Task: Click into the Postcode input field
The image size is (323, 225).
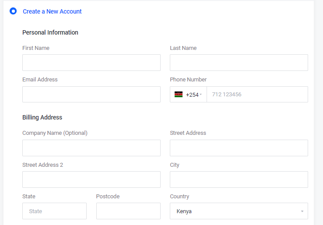Action: [128, 211]
